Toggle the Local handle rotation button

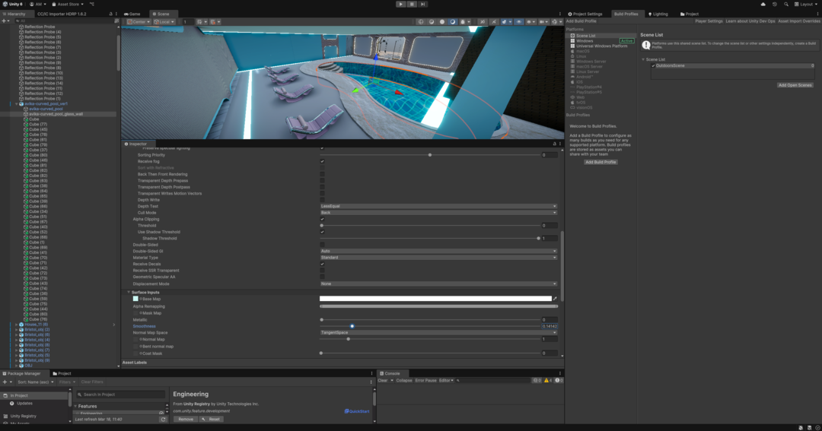[x=164, y=22]
